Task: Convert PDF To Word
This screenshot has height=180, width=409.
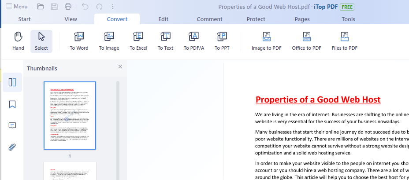Action: 79,41
